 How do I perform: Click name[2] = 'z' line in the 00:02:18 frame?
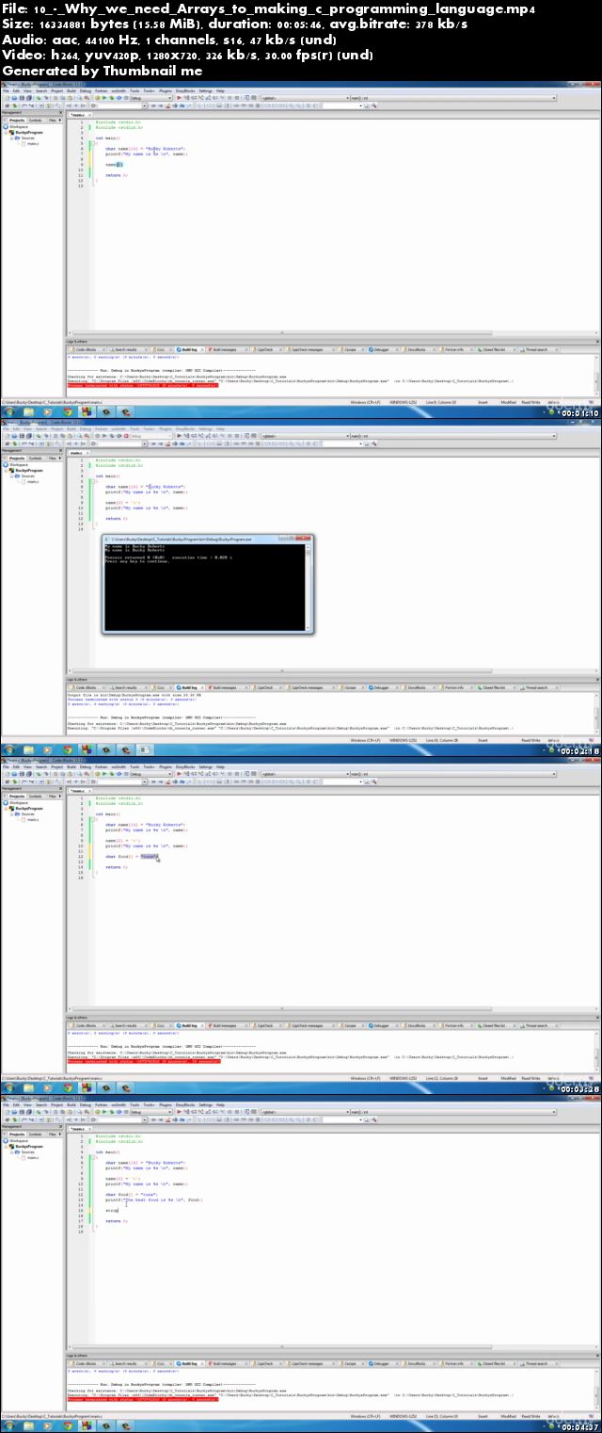point(123,502)
